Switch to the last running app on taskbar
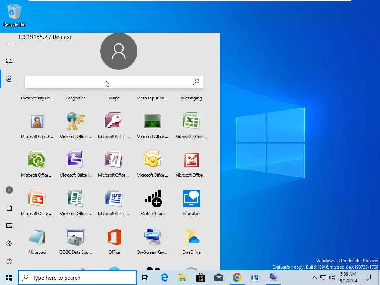The height and width of the screenshot is (285, 380). pyautogui.click(x=273, y=278)
